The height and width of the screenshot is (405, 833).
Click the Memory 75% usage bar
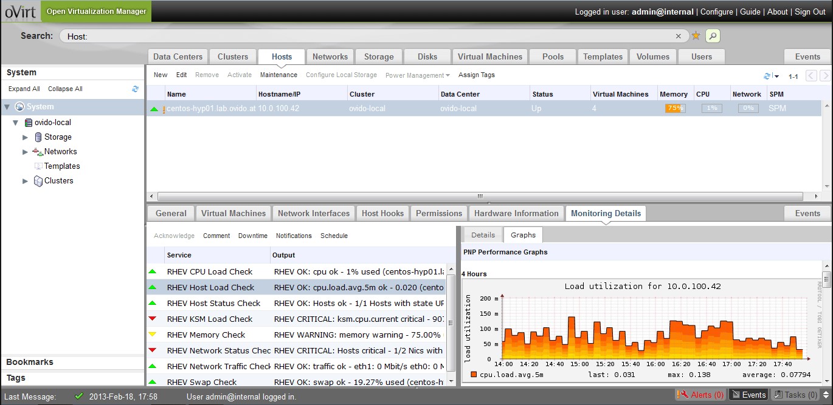tap(675, 109)
